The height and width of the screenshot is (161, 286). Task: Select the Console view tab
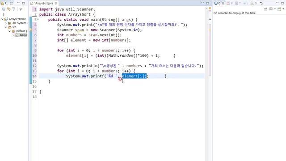coord(218,3)
